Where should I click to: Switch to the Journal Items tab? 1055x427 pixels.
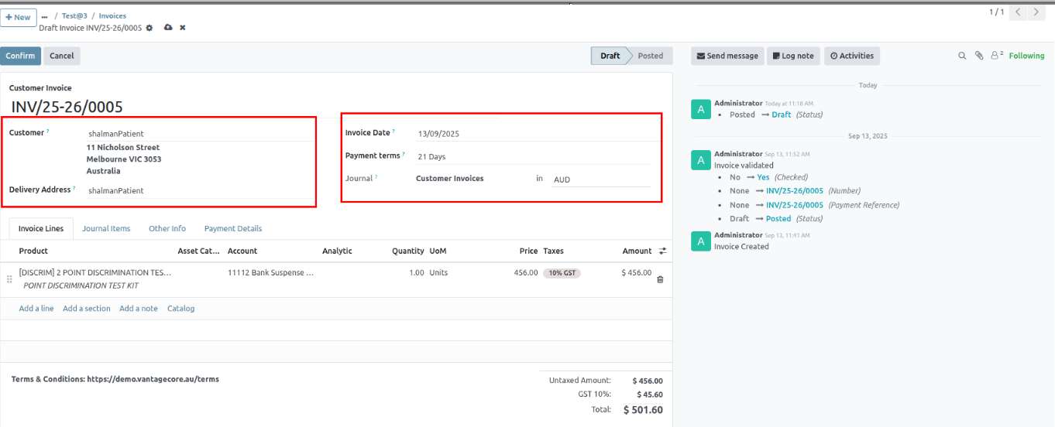tap(106, 229)
